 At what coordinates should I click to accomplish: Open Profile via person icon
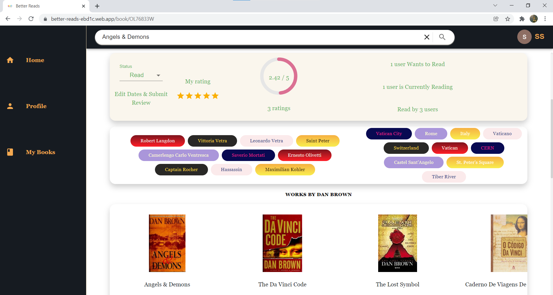tap(10, 106)
